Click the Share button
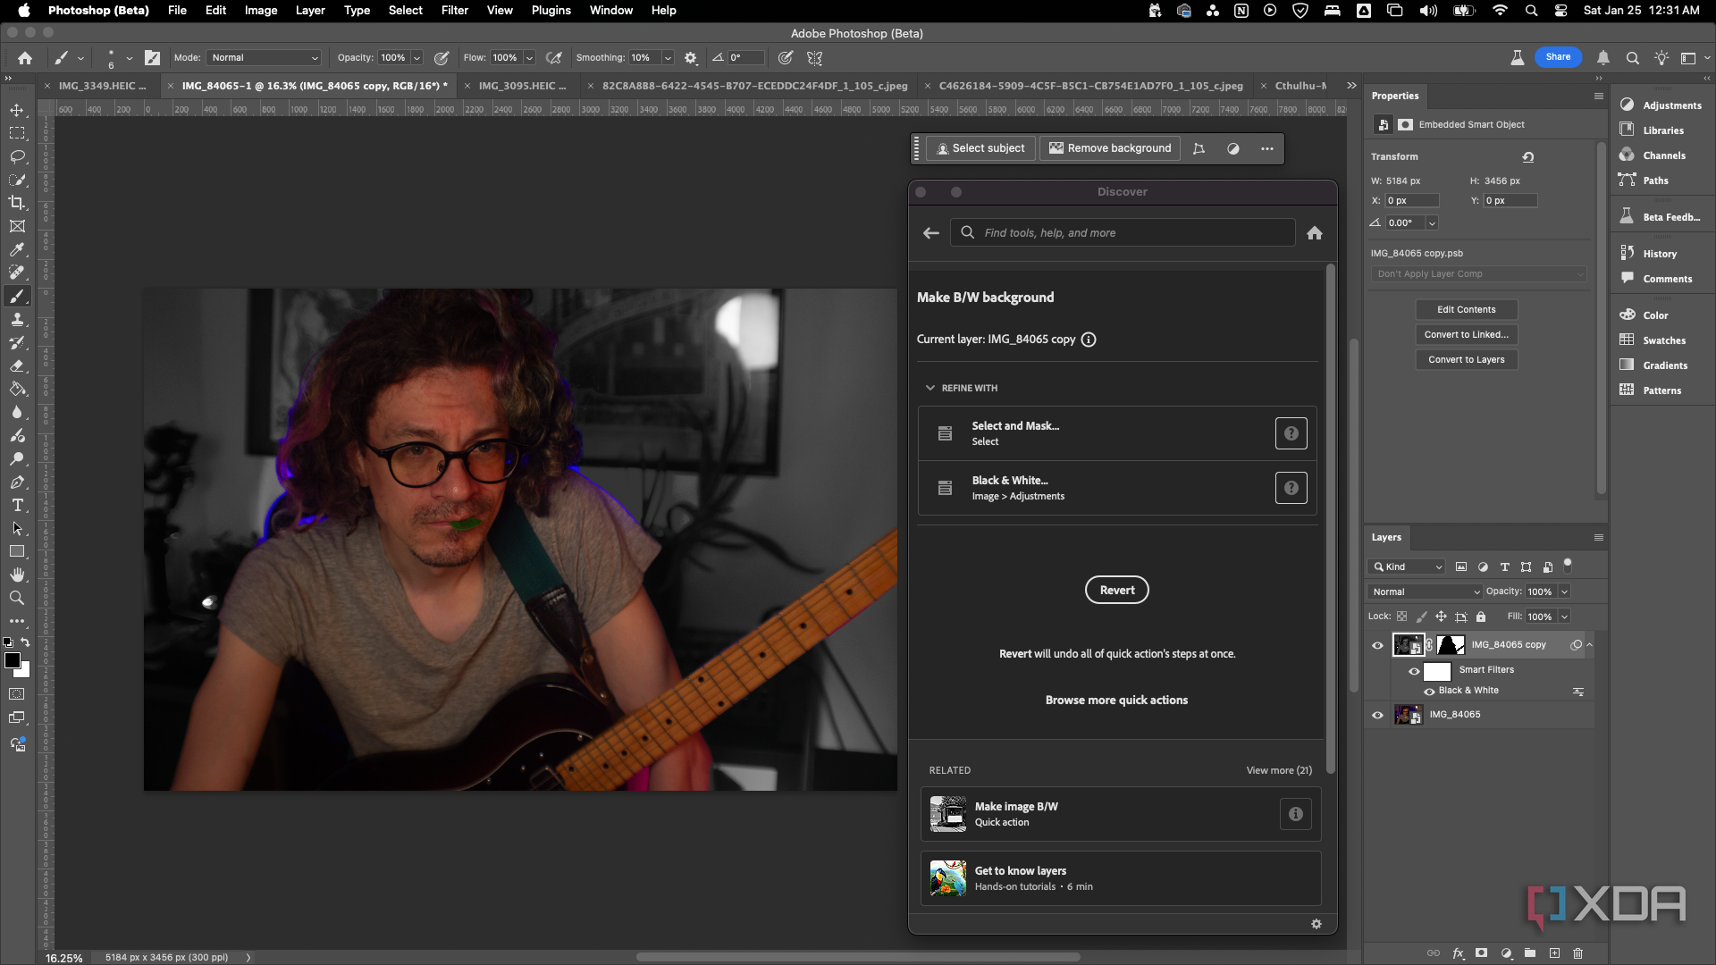This screenshot has width=1716, height=965. point(1558,57)
